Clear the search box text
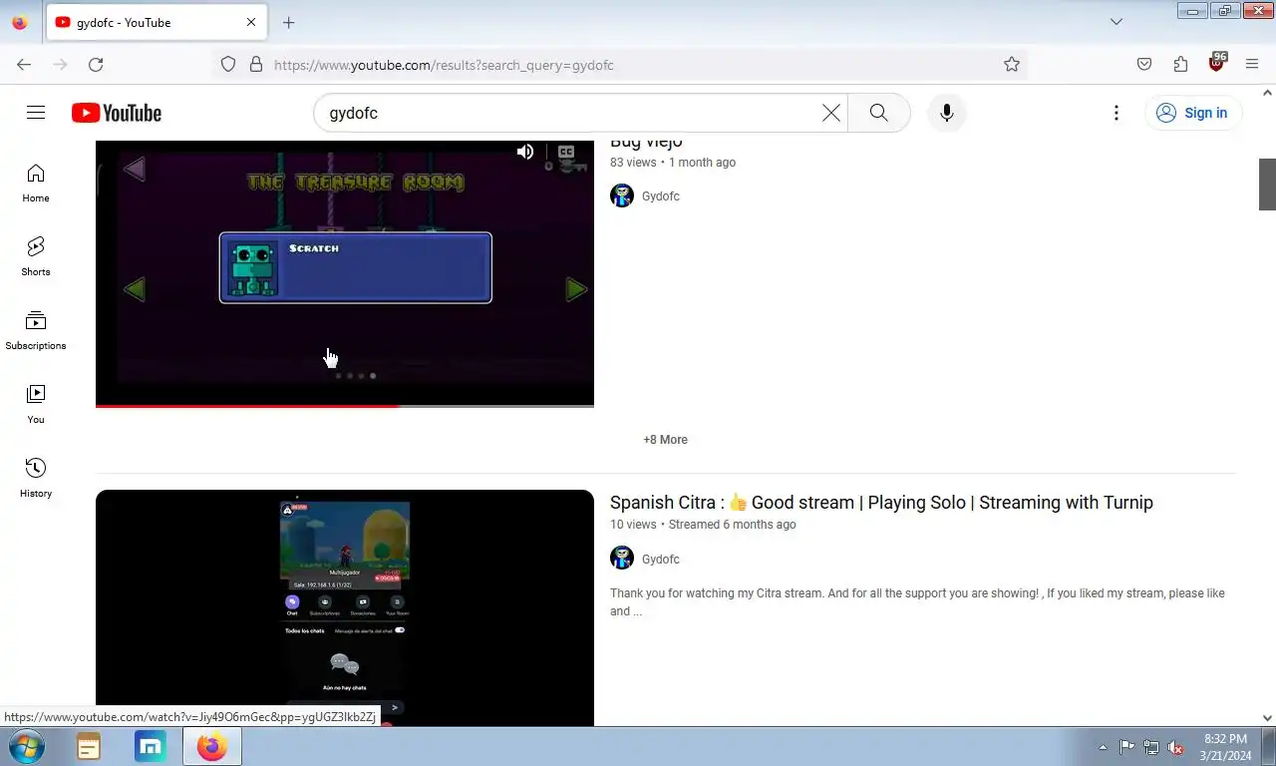Image resolution: width=1276 pixels, height=766 pixels. pyautogui.click(x=830, y=113)
